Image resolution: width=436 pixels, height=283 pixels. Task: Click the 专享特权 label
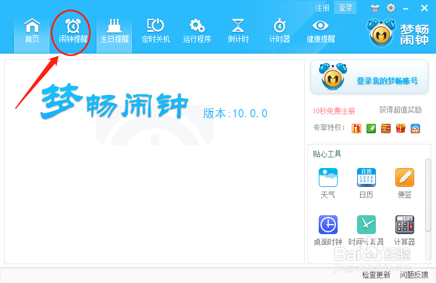pyautogui.click(x=329, y=128)
